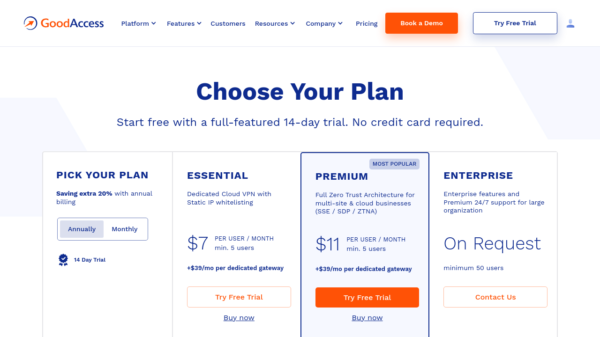Click the GoodAccess logo
Screen dimensions: 600x337
[64, 23]
